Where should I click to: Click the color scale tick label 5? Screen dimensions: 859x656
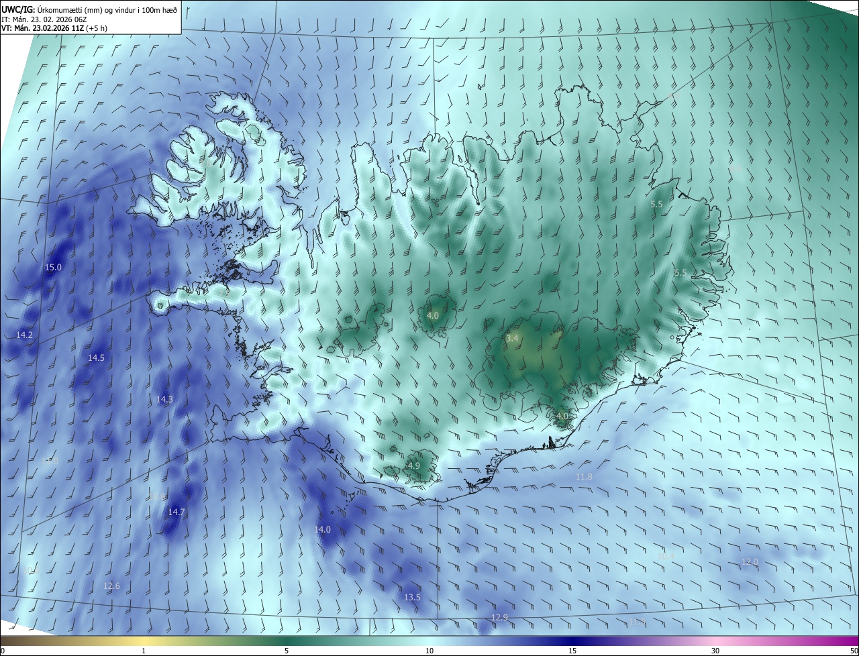click(x=287, y=651)
